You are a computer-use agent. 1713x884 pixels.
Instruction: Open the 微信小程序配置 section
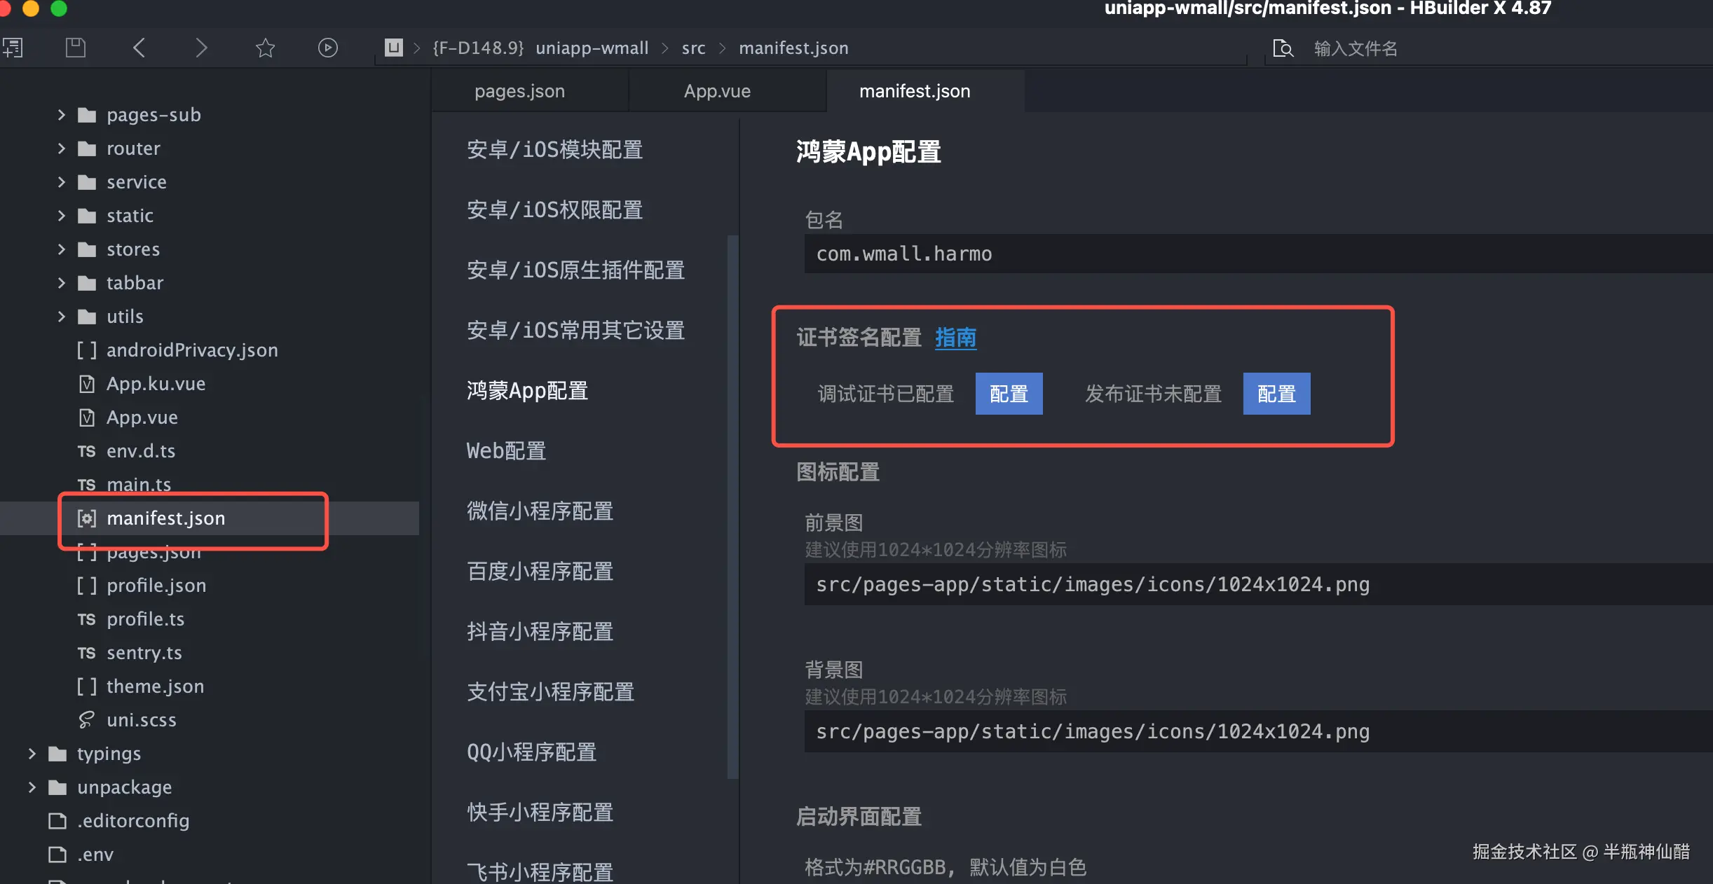(x=540, y=511)
